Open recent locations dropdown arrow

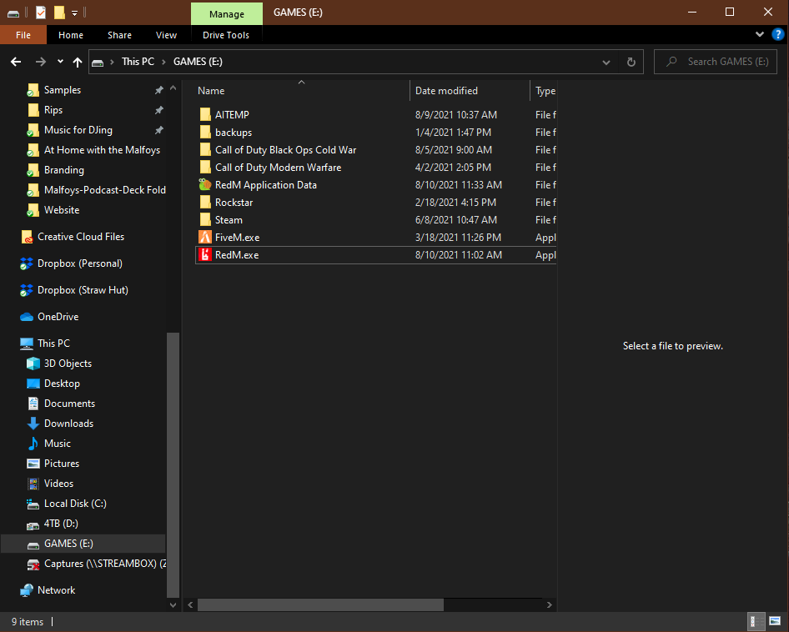(x=60, y=62)
